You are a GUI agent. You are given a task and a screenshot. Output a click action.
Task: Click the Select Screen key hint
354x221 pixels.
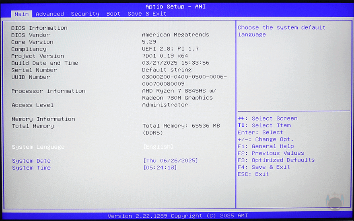coord(268,119)
